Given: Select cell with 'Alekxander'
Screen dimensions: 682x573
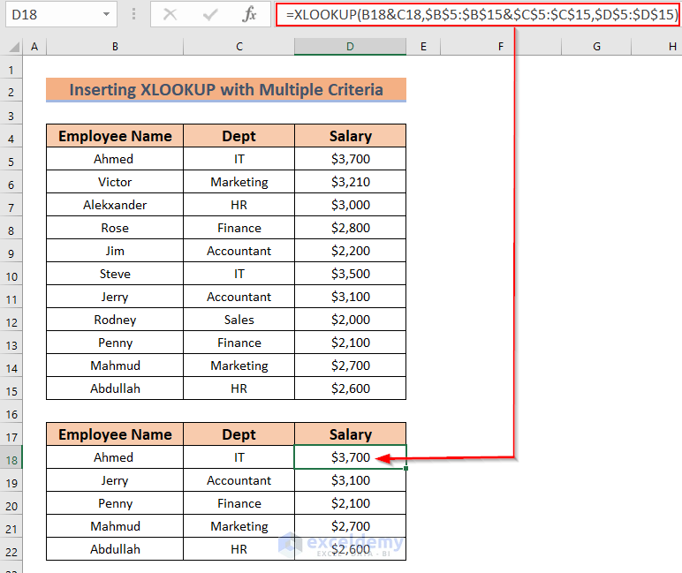Looking at the screenshot, I should [x=115, y=205].
